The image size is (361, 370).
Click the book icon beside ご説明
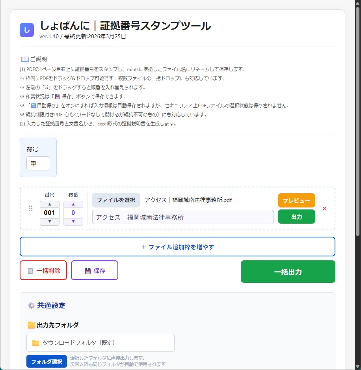(24, 59)
